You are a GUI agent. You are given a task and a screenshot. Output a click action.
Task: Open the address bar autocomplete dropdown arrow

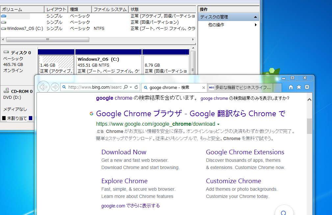[131, 87]
